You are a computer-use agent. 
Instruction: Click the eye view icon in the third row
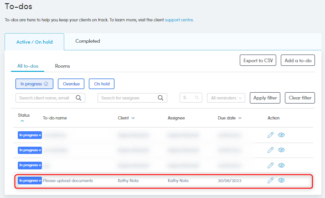(281, 165)
